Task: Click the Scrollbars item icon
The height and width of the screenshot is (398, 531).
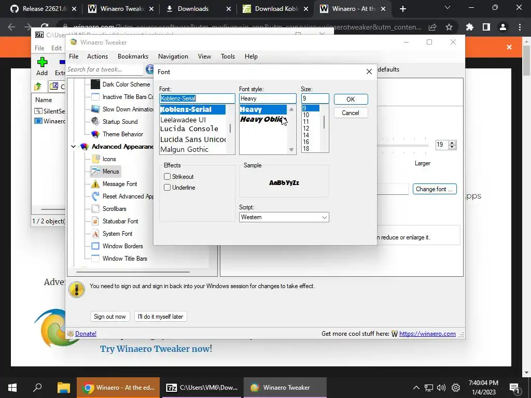Action: pos(95,209)
